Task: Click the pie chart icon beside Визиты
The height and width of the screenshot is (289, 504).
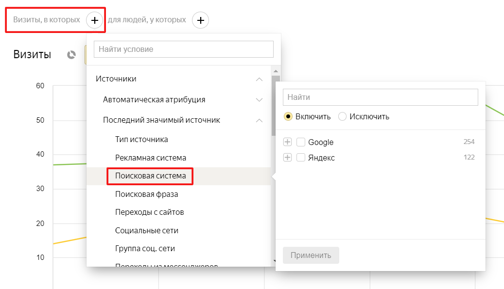Action: (71, 55)
